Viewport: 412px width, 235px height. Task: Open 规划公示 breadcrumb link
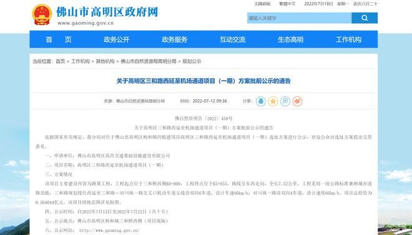[192, 61]
